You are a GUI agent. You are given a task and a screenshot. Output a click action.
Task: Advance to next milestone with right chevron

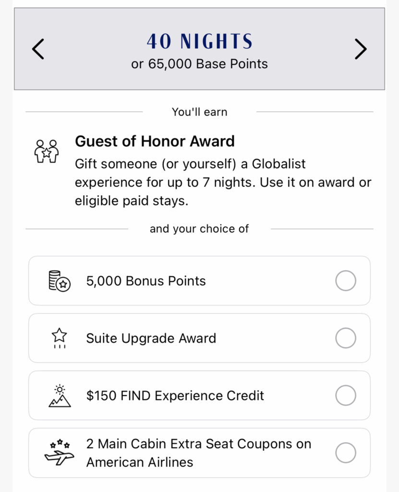pyautogui.click(x=361, y=49)
